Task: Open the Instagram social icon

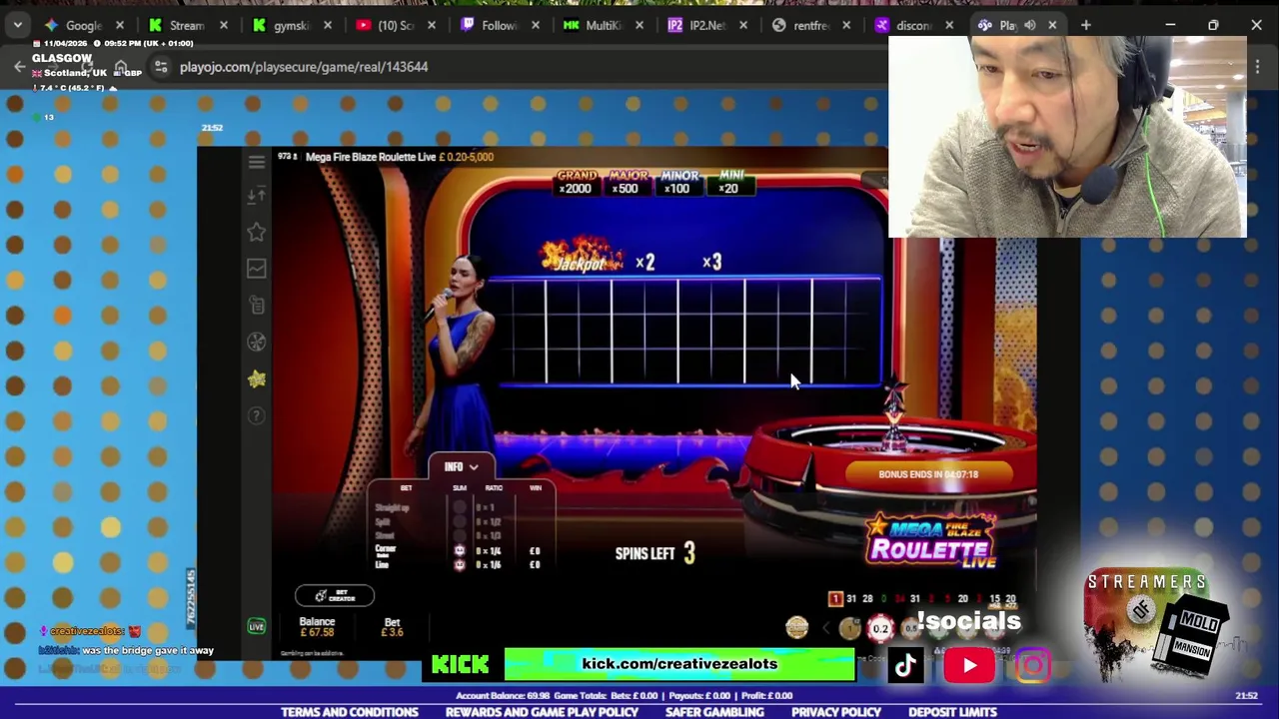Action: 1033,666
